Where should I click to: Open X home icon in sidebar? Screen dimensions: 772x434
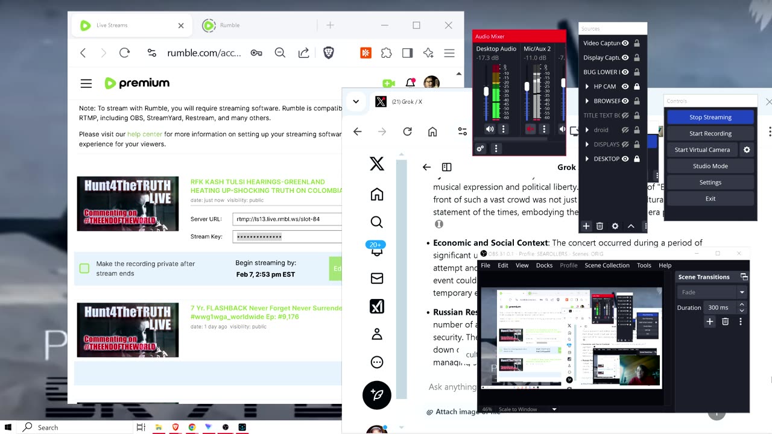tap(377, 194)
